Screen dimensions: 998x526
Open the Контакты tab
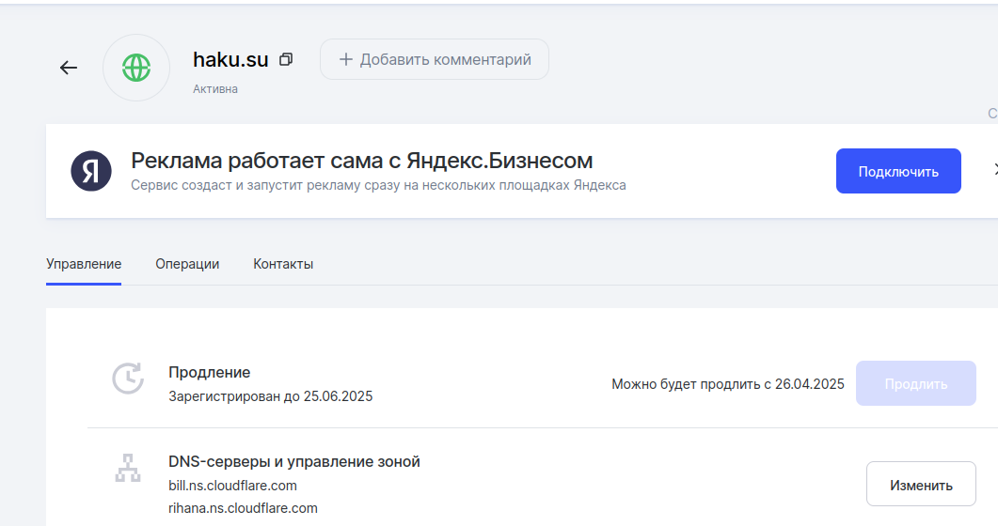click(x=283, y=264)
